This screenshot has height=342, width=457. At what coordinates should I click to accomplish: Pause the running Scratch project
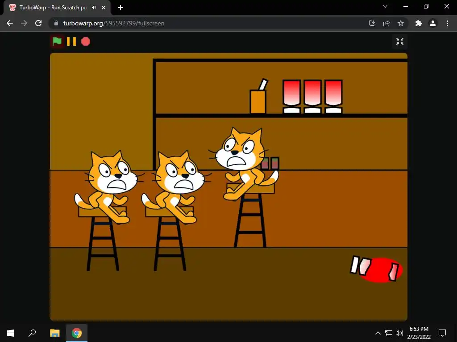pyautogui.click(x=71, y=41)
